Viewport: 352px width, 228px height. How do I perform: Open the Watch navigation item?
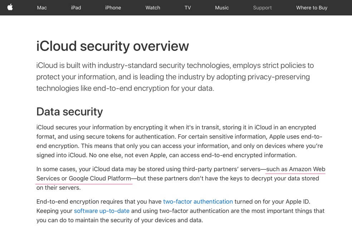pos(153,8)
